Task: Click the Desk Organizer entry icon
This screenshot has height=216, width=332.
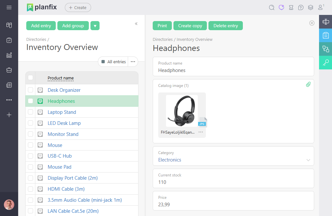Action: click(40, 90)
